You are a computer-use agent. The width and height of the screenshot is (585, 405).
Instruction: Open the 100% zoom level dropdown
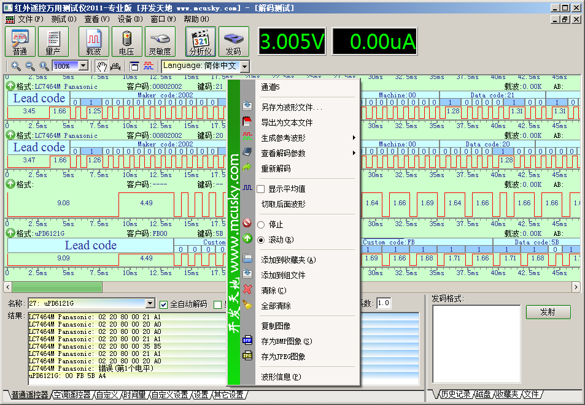pos(83,66)
